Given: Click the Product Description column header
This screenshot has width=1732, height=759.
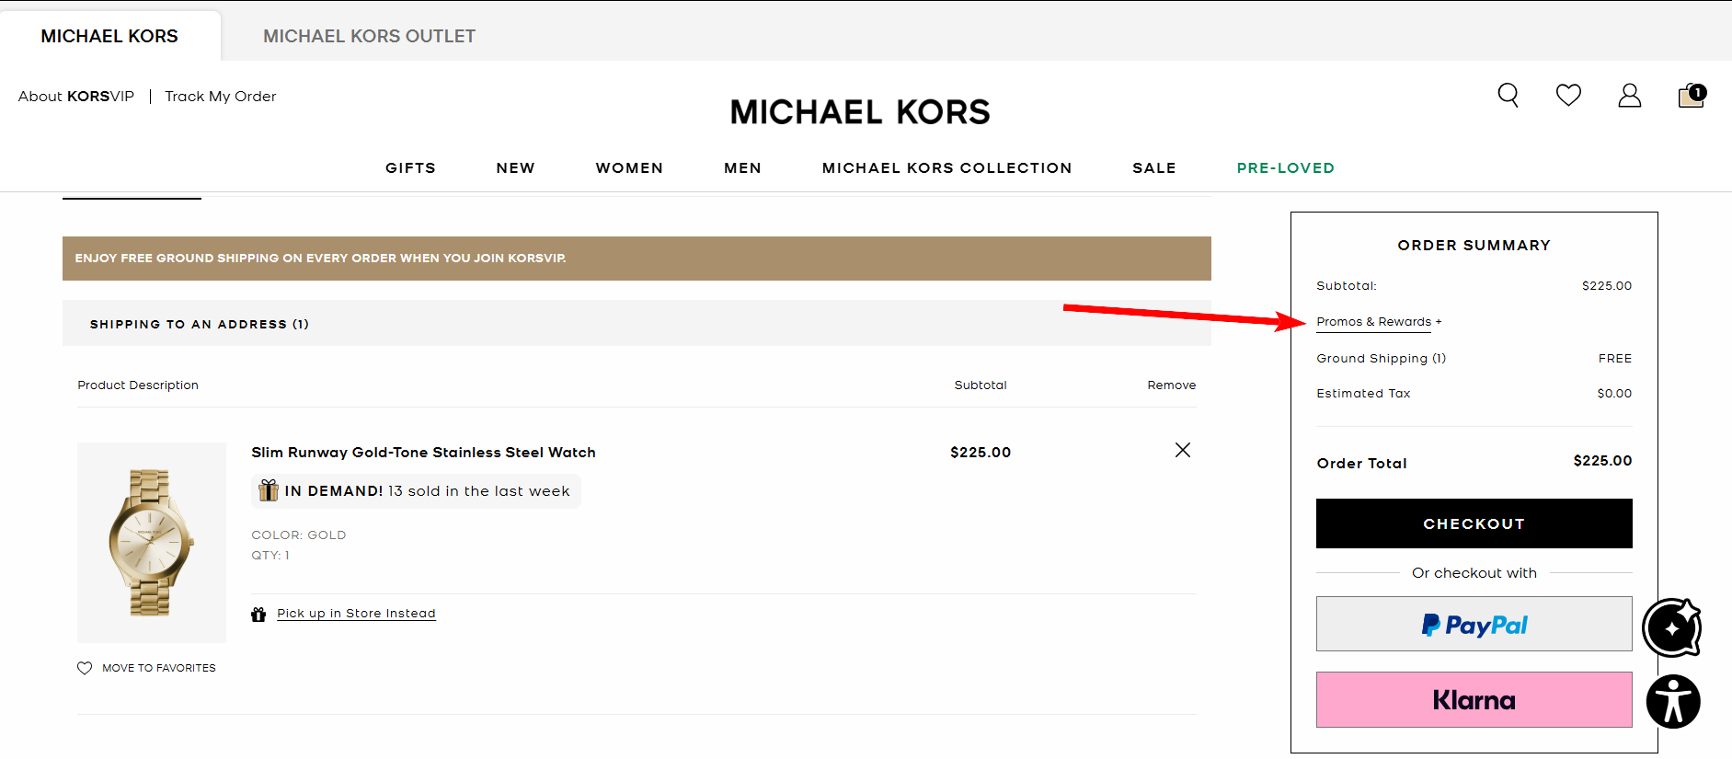Looking at the screenshot, I should 138,385.
